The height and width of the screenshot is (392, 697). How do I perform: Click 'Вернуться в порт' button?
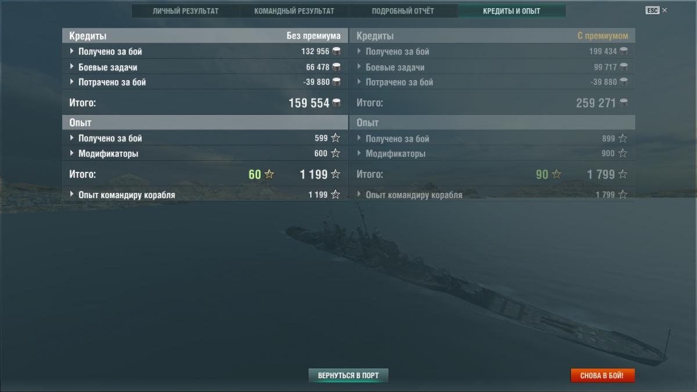(348, 376)
